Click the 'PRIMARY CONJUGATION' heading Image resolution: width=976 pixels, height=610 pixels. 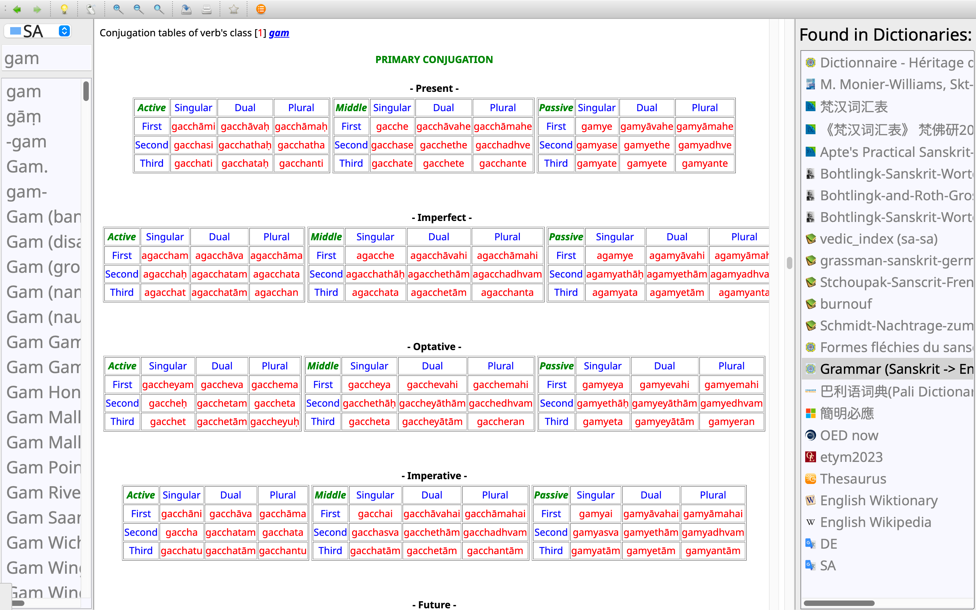[434, 59]
